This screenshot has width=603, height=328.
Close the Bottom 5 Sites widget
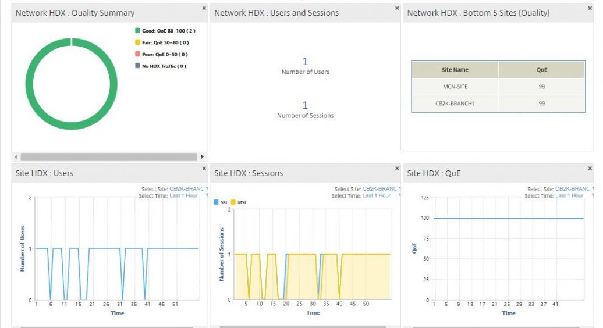[590, 8]
